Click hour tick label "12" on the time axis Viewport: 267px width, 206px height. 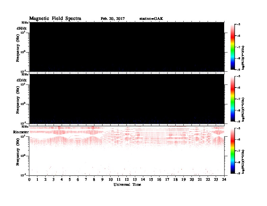point(127,179)
